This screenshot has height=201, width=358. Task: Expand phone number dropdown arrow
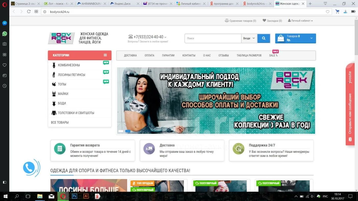(x=165, y=37)
